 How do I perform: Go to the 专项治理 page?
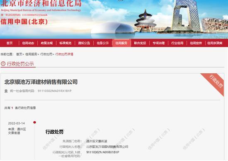(159, 43)
